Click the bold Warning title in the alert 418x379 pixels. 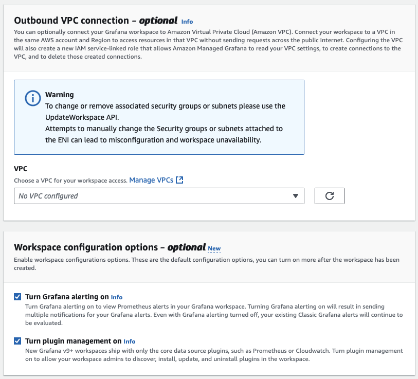point(60,95)
